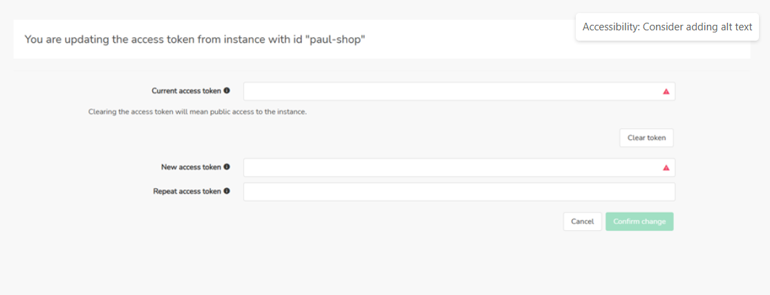Screen dimensions: 770x295
Task: Click the info icon beside Current access token
Action: point(227,91)
